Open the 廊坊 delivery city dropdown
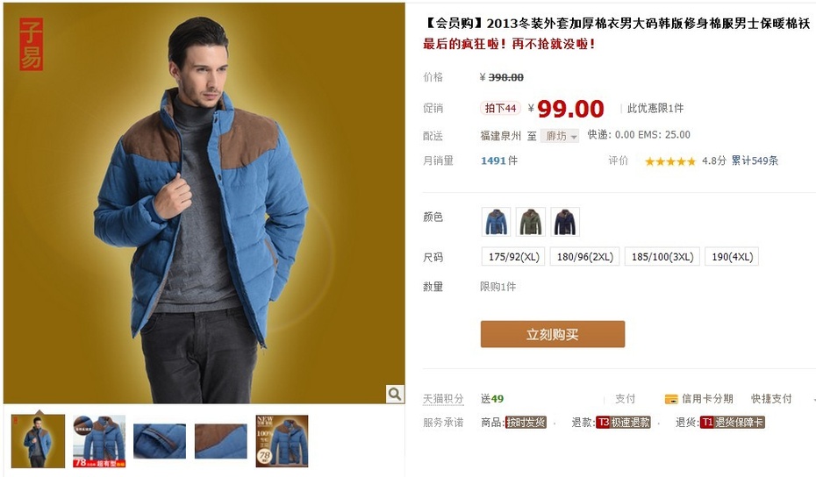The height and width of the screenshot is (477, 816). (560, 136)
